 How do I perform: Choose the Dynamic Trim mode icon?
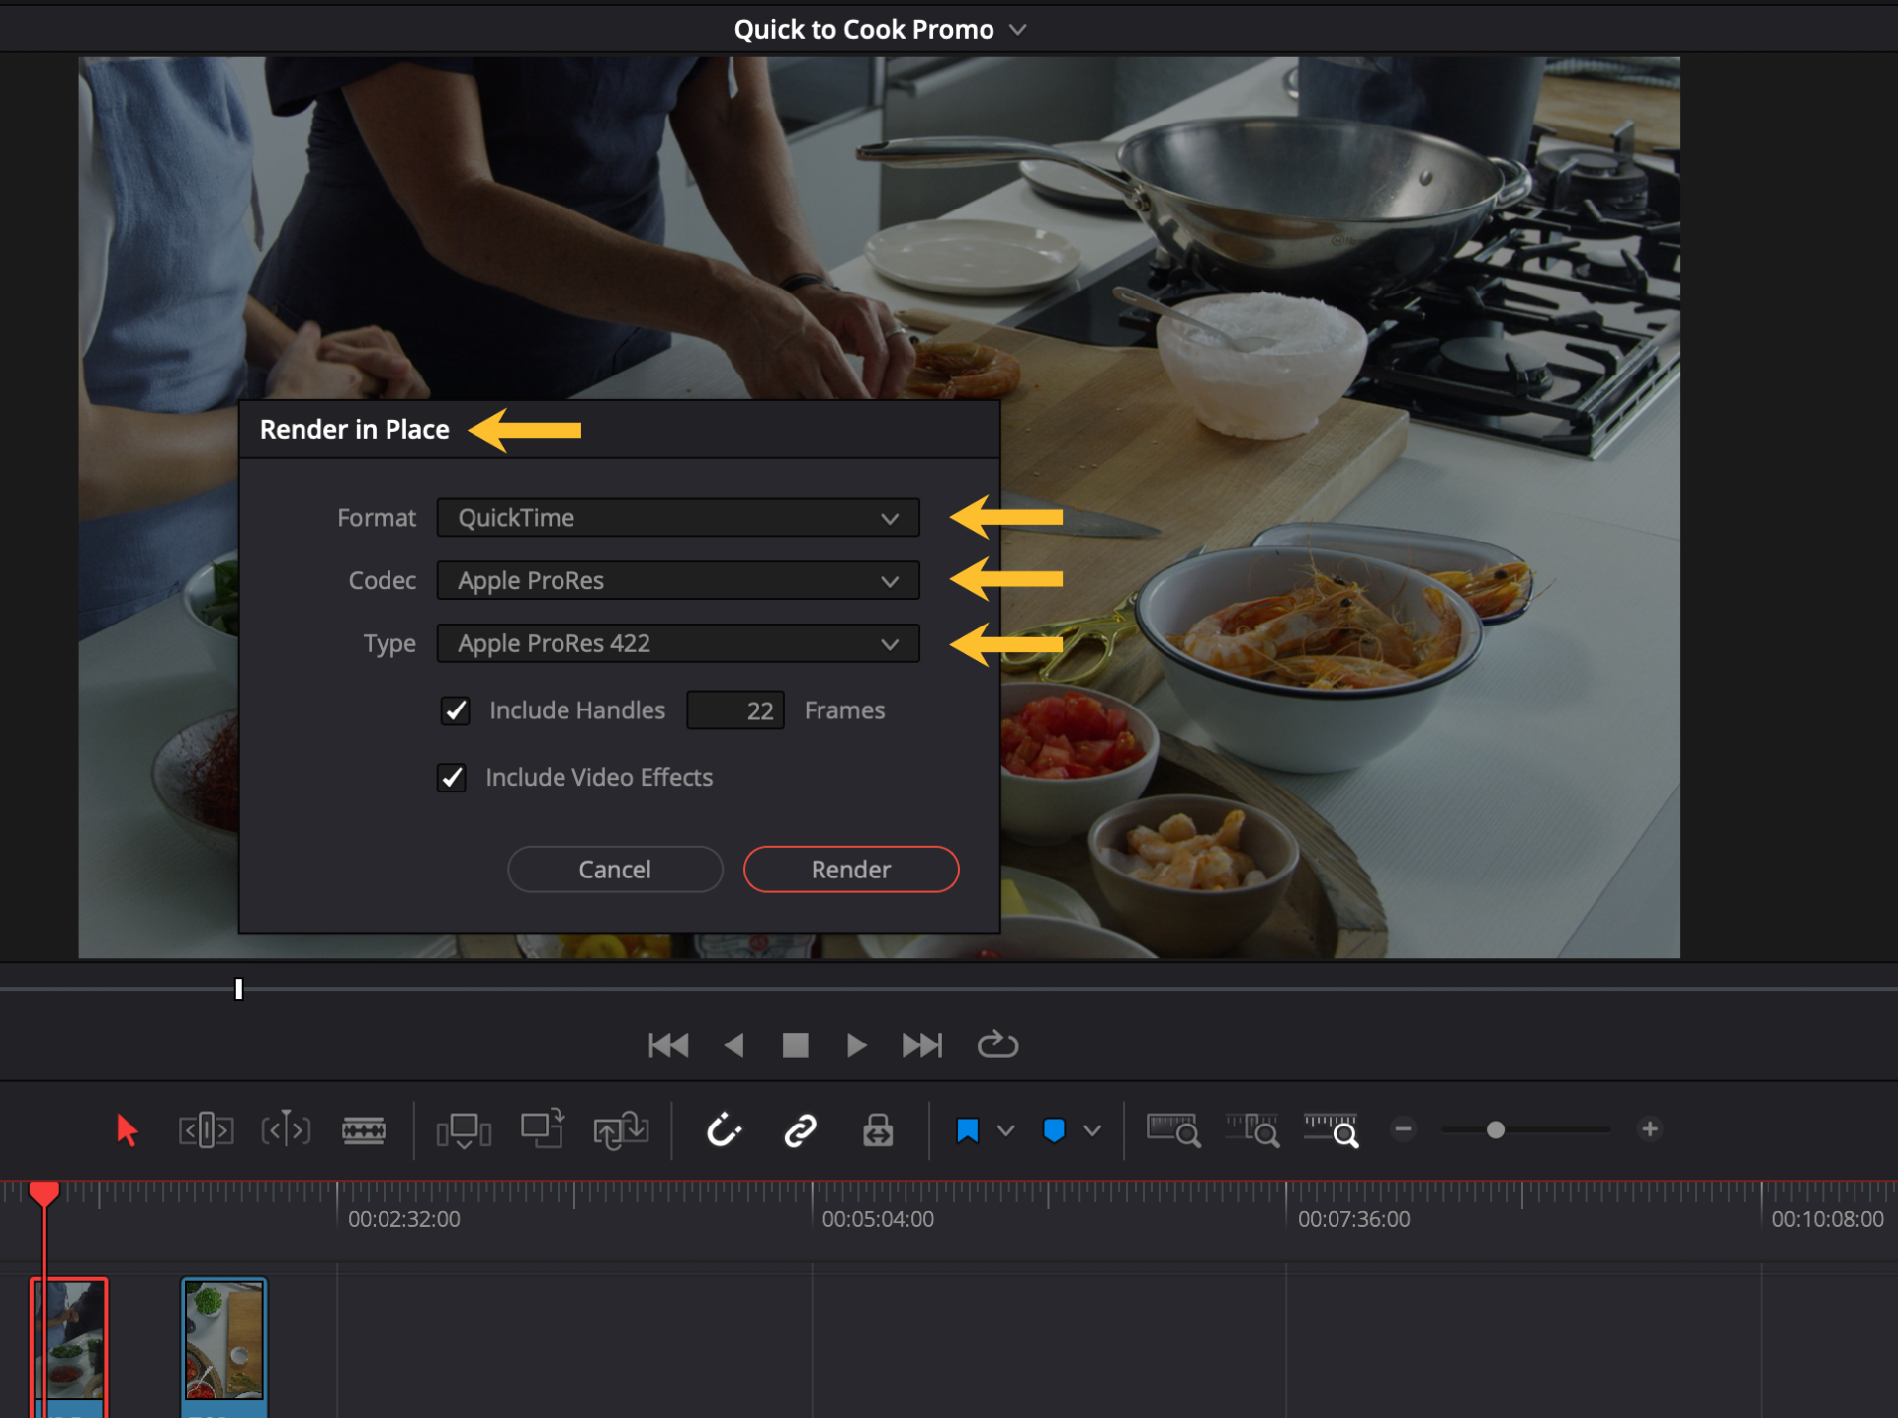pos(286,1129)
